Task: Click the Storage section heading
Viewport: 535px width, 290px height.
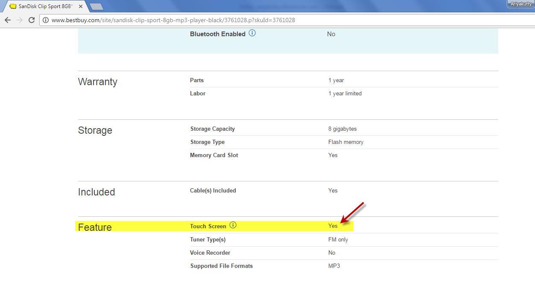Action: 95,130
